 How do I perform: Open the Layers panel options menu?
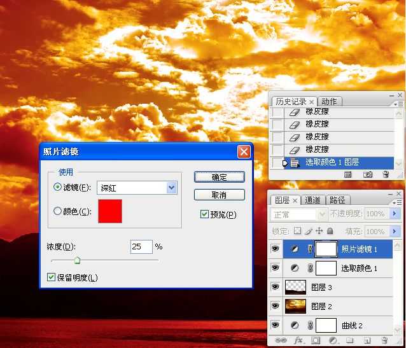pyautogui.click(x=397, y=202)
